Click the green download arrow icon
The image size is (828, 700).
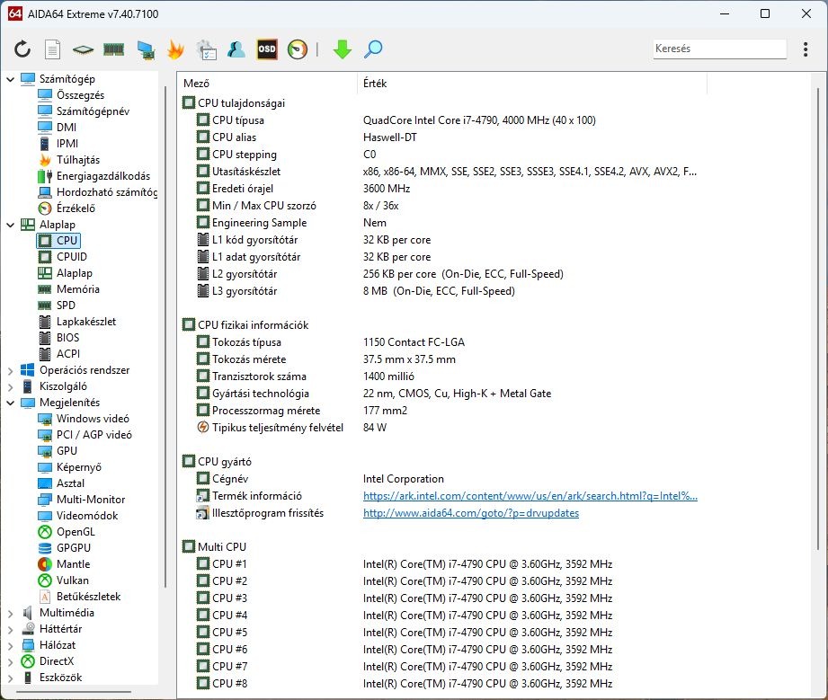tap(342, 49)
